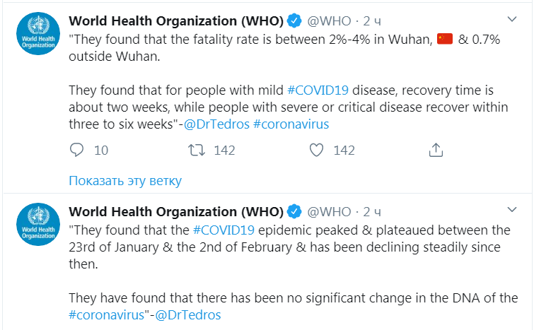Open share options for first tweet

coord(436,150)
